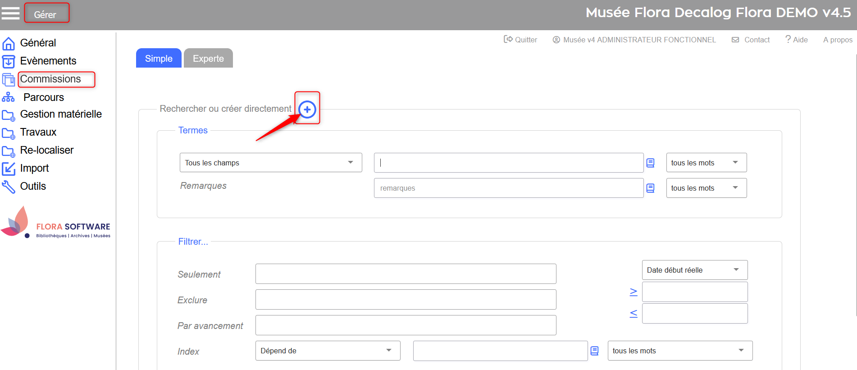The height and width of the screenshot is (370, 857).
Task: Open the Aide help link
Action: click(796, 40)
